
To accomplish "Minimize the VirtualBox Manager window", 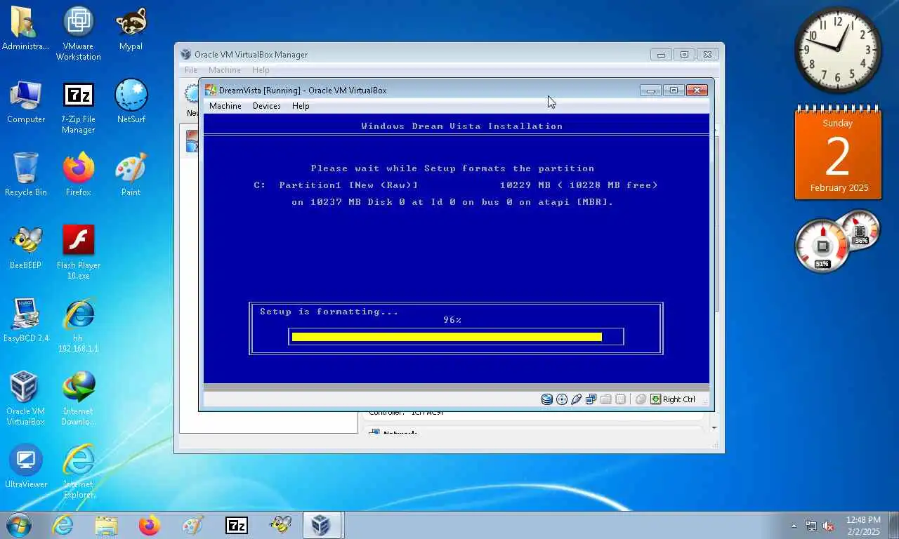I will (x=661, y=55).
